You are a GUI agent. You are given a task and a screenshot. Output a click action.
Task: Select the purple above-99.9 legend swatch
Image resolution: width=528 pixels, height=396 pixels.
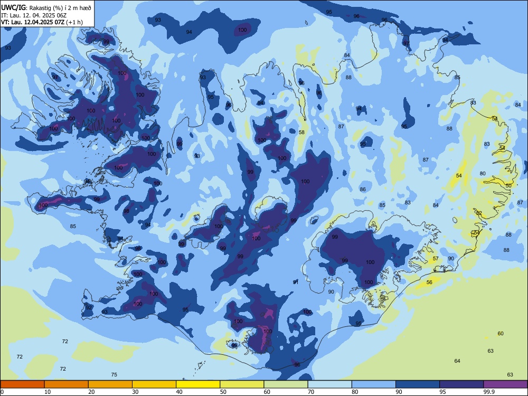pyautogui.click(x=505, y=384)
